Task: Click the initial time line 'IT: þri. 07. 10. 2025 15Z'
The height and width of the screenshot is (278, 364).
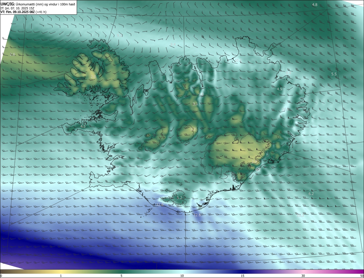Action: pos(18,8)
